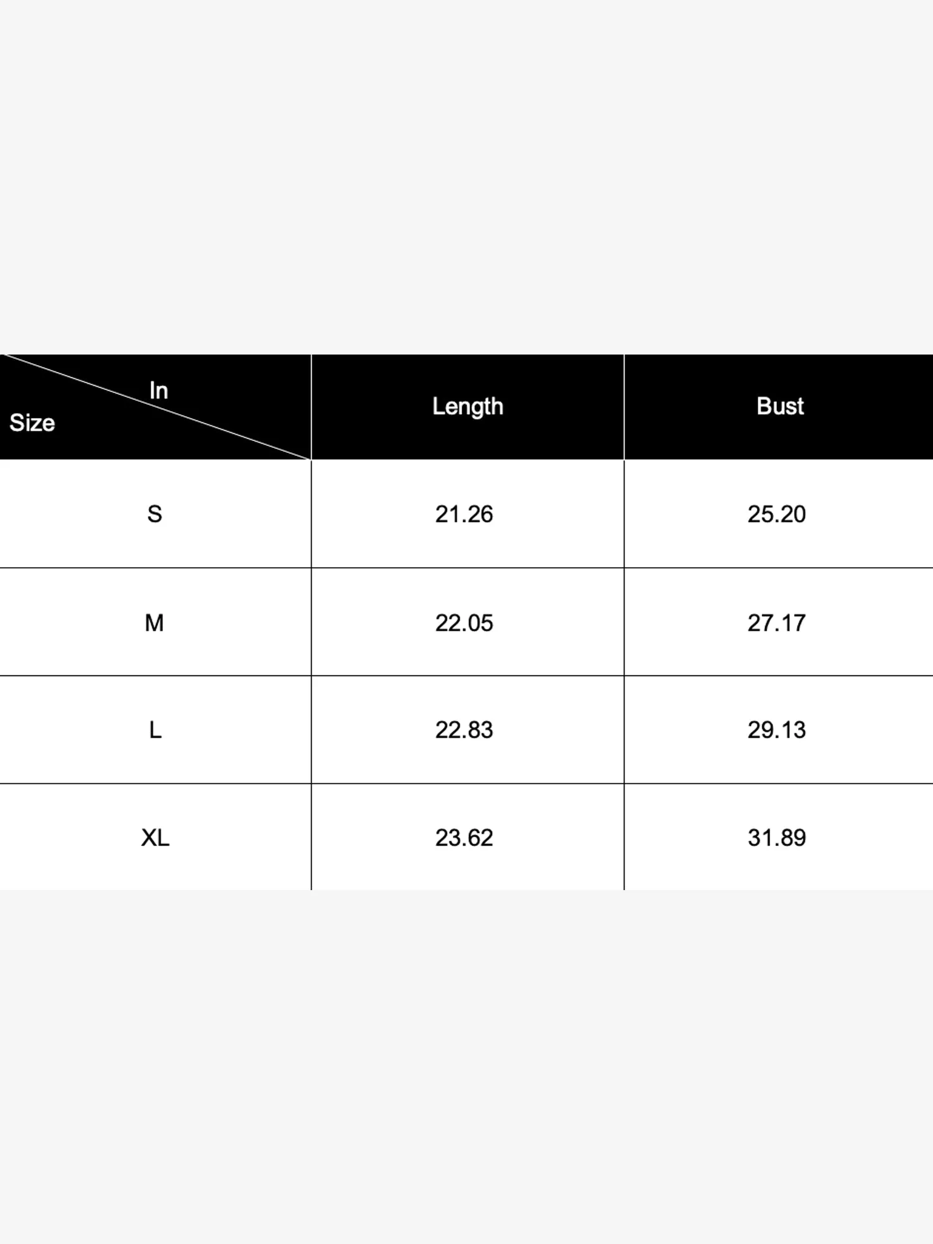This screenshot has height=1244, width=933.
Task: Select length value 21.26
Action: point(464,514)
